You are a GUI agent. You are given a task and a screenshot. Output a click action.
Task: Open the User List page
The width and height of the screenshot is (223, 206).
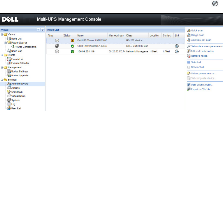point(16,108)
